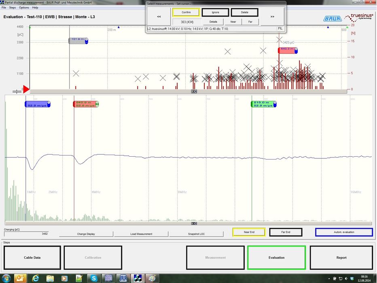Image resolution: width=377 pixels, height=283 pixels.
Task: Click the BAUR logo in the header
Action: (x=331, y=19)
